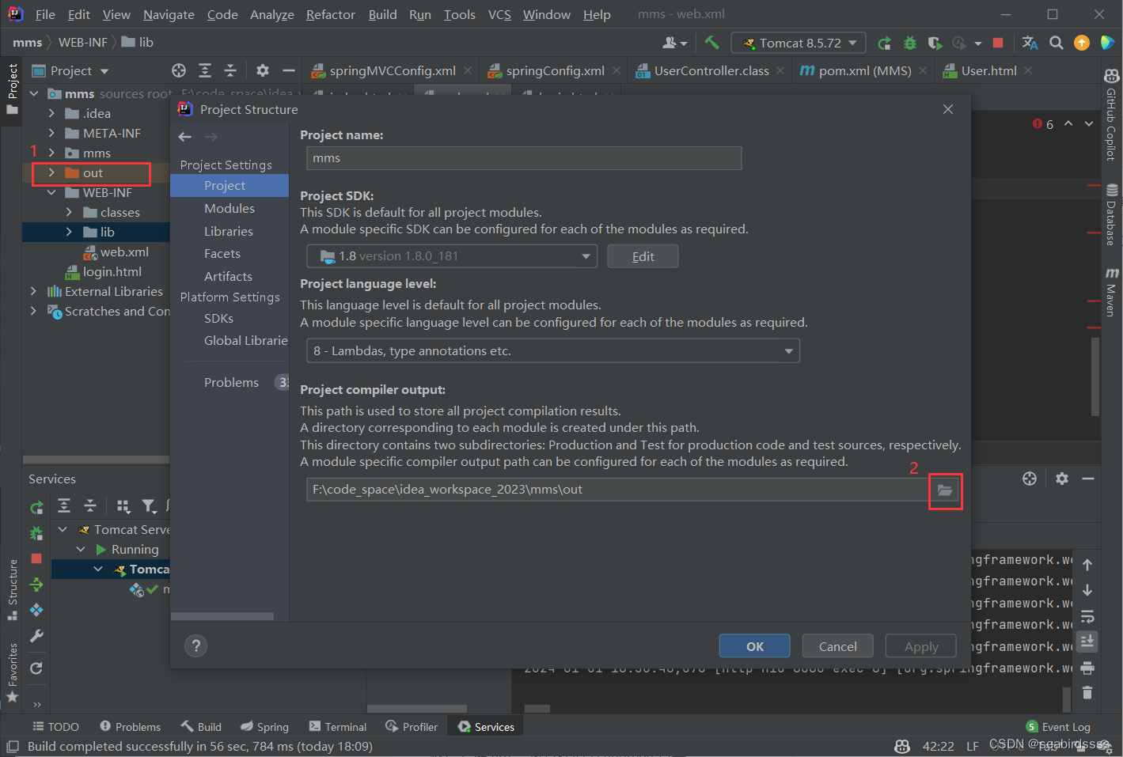Collapse all in Project panel toolbar

(x=230, y=70)
